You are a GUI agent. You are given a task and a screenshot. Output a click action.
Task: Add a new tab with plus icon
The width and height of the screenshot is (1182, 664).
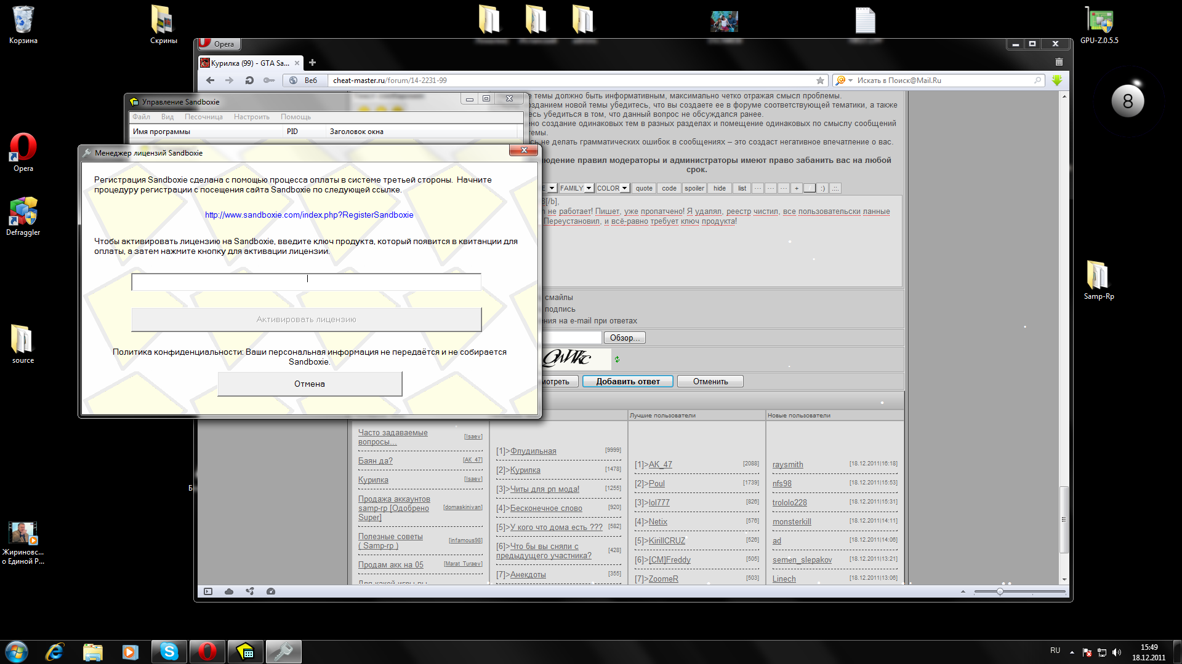coord(312,63)
